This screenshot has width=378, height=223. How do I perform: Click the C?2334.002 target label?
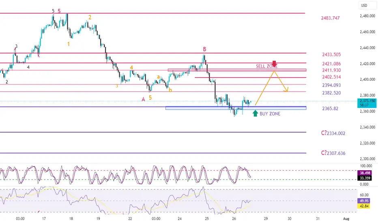coord(333,133)
